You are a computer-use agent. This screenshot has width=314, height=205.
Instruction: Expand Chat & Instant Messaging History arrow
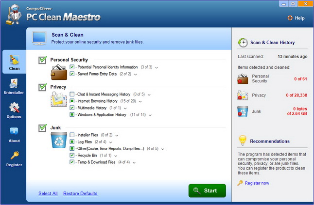(149, 95)
